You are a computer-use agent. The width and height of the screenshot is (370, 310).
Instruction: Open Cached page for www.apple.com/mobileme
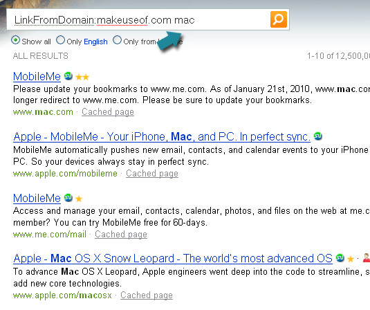click(152, 174)
